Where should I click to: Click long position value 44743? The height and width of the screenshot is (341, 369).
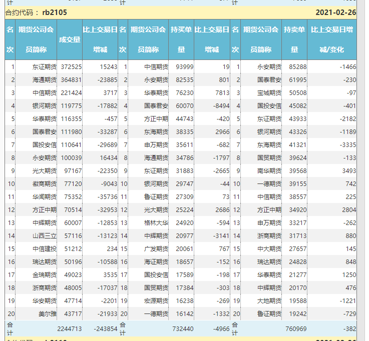185,119
